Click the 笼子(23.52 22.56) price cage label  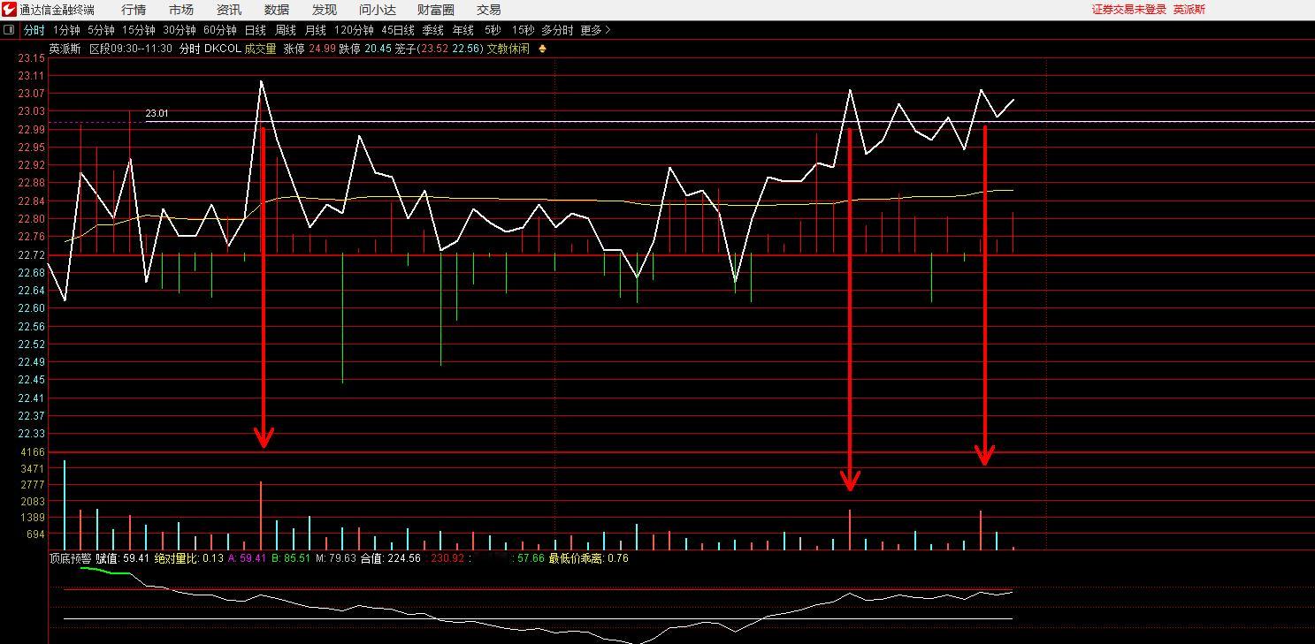pyautogui.click(x=440, y=49)
